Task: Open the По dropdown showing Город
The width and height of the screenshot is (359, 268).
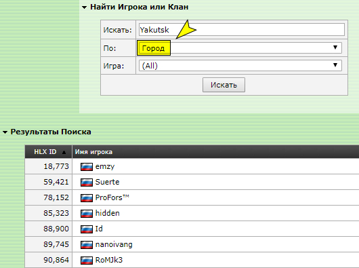Action: tap(240, 48)
